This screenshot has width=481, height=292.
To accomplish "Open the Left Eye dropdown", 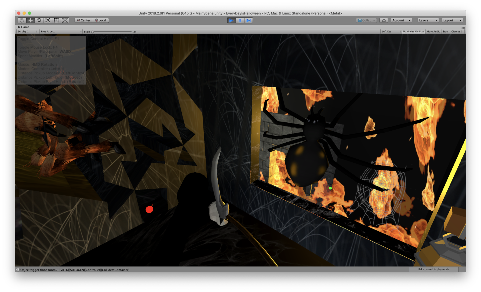I will (x=391, y=32).
